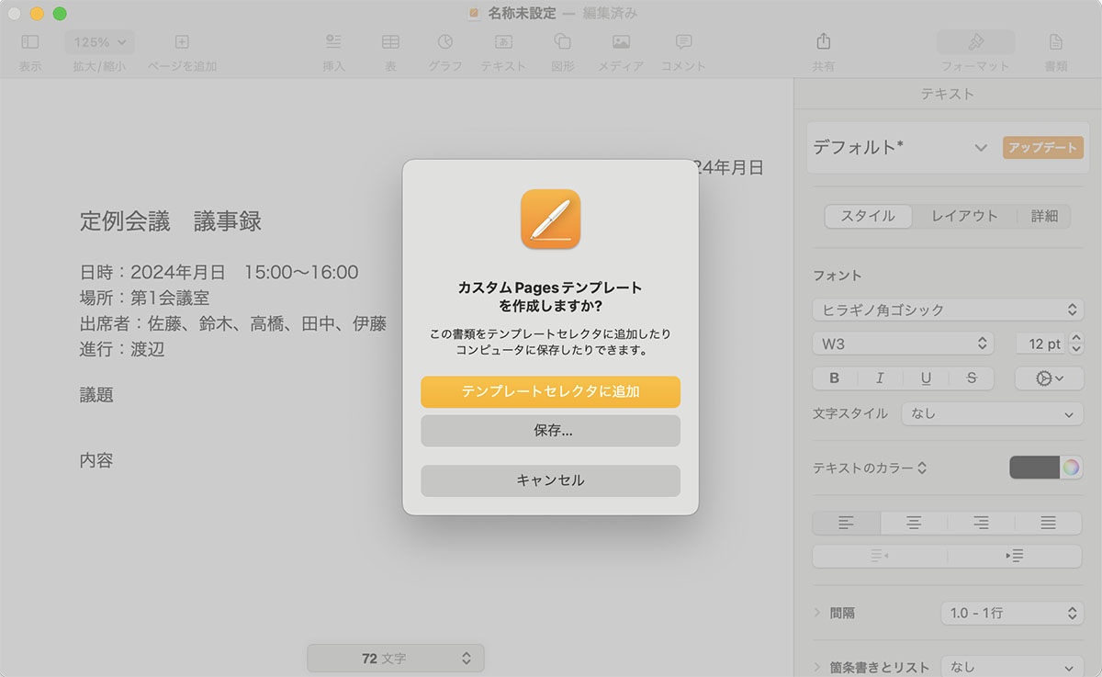
Task: Toggle strikethrough (S) formatting
Action: 972,378
